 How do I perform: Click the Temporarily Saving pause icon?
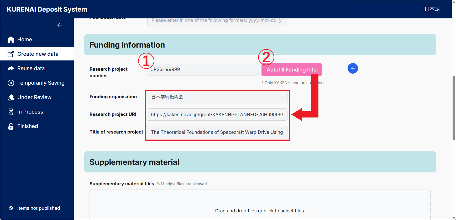[x=11, y=83]
